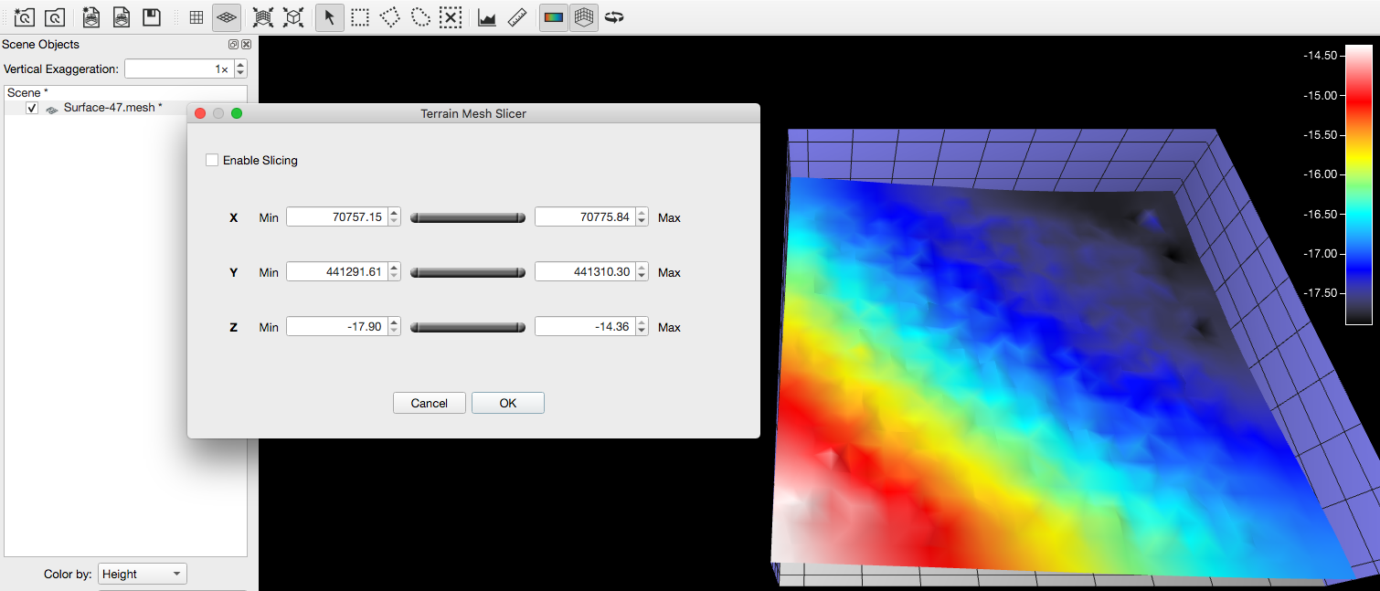Open the profile chart tool
The width and height of the screenshot is (1380, 591).
click(x=487, y=17)
